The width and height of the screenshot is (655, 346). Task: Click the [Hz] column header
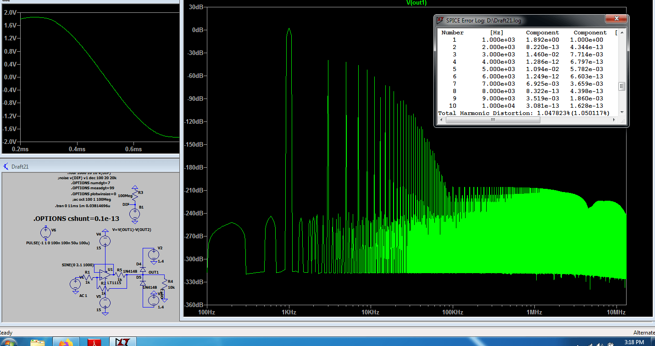[x=497, y=33]
